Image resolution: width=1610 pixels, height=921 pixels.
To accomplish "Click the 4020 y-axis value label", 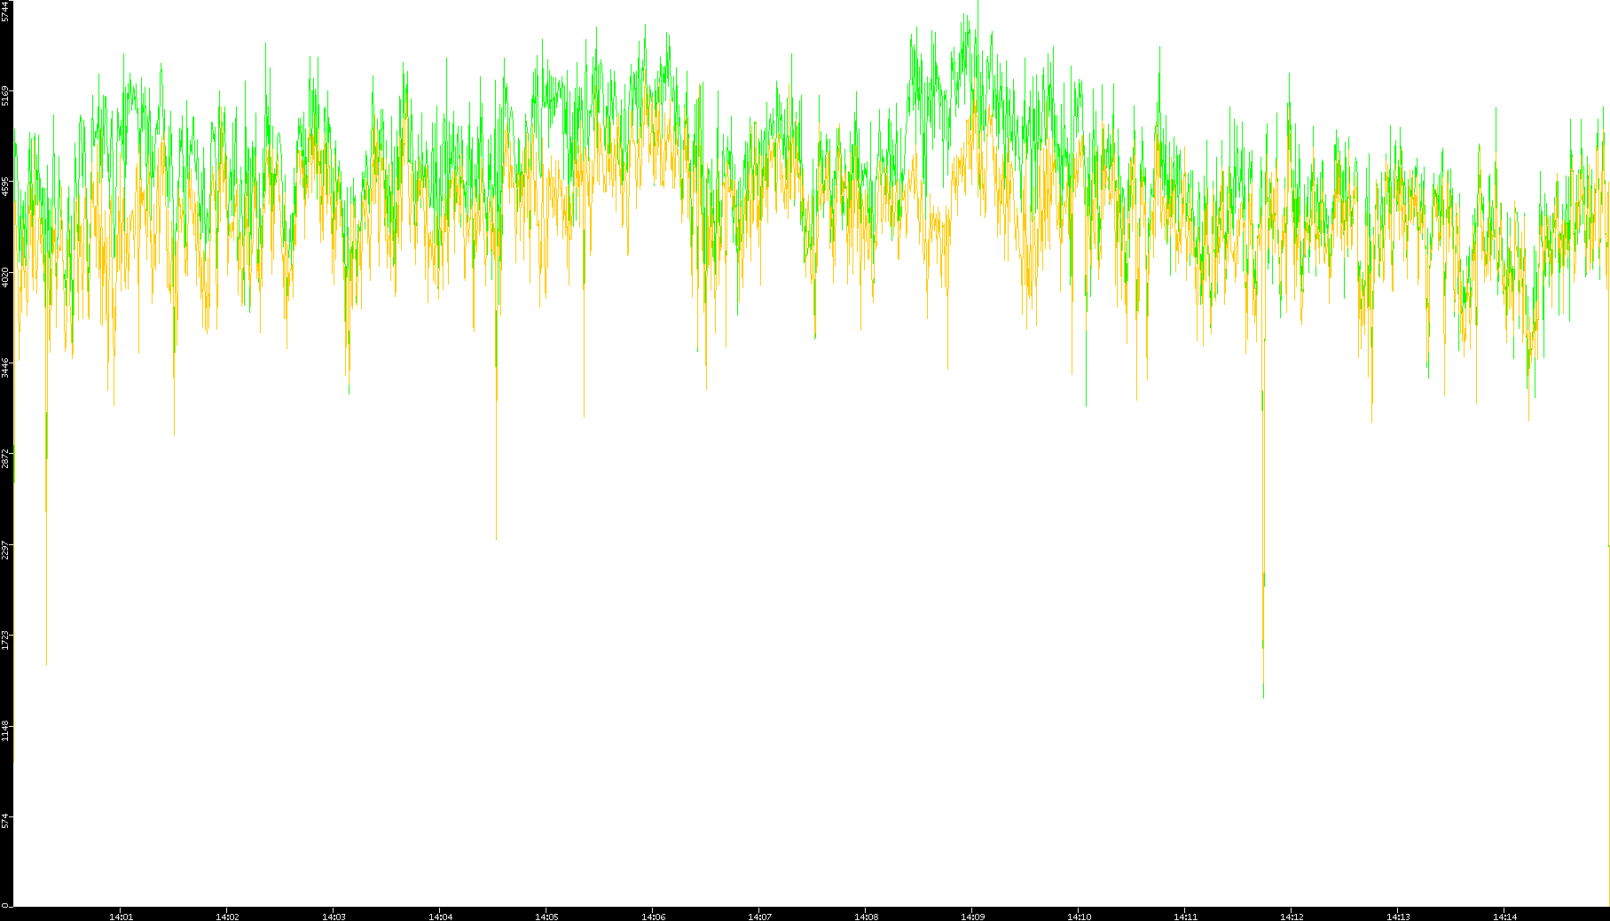I will pyautogui.click(x=6, y=277).
